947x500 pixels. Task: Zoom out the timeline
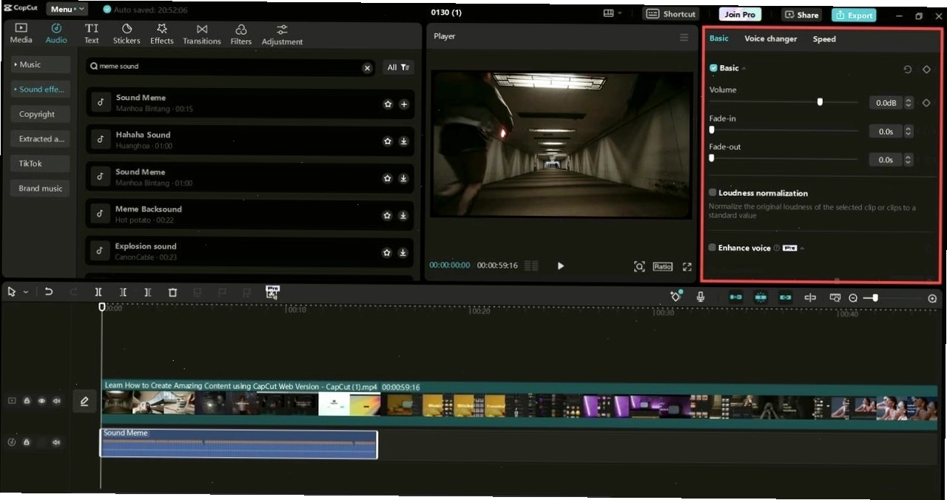coord(853,298)
